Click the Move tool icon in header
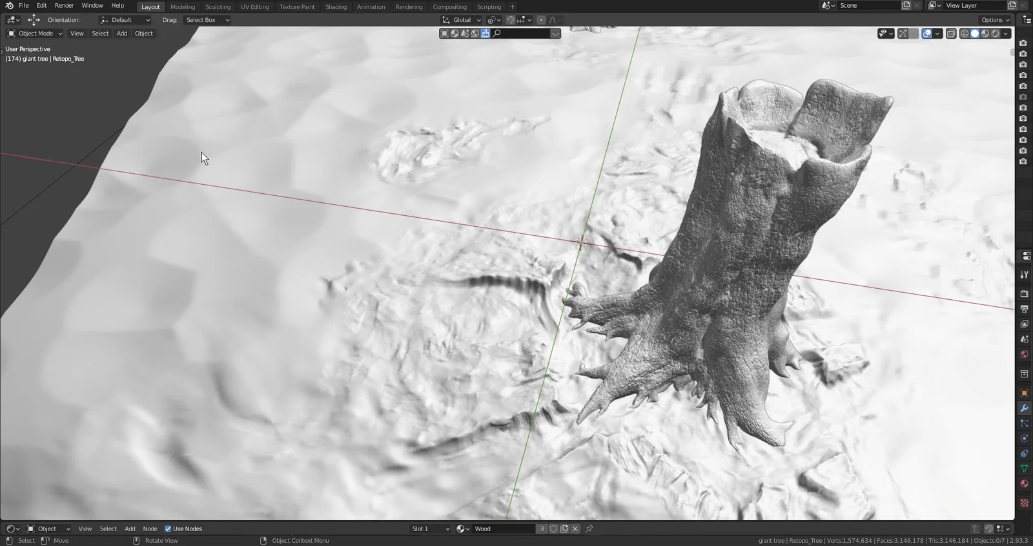The height and width of the screenshot is (546, 1033). point(34,20)
